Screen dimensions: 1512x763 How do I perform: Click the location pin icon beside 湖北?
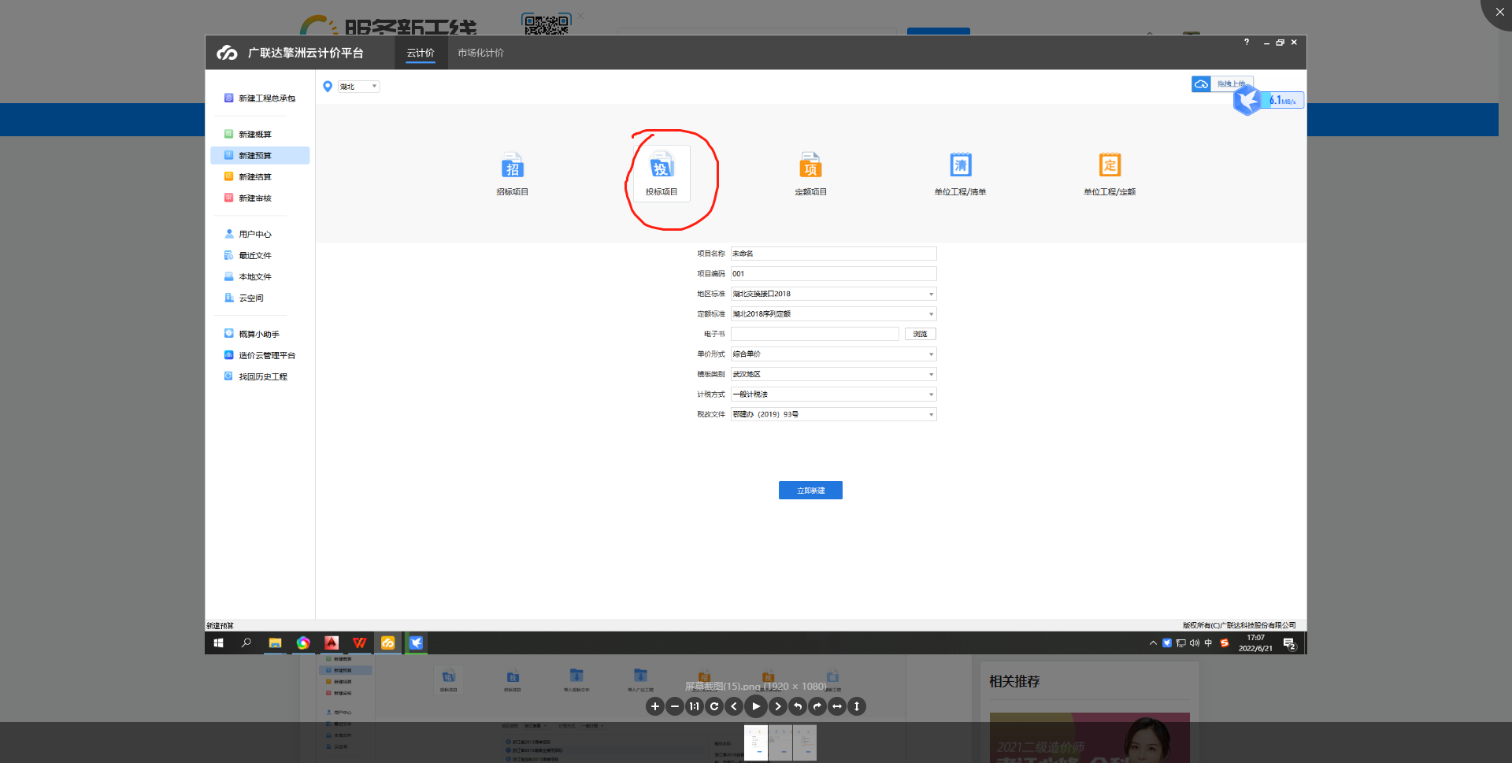coord(328,87)
